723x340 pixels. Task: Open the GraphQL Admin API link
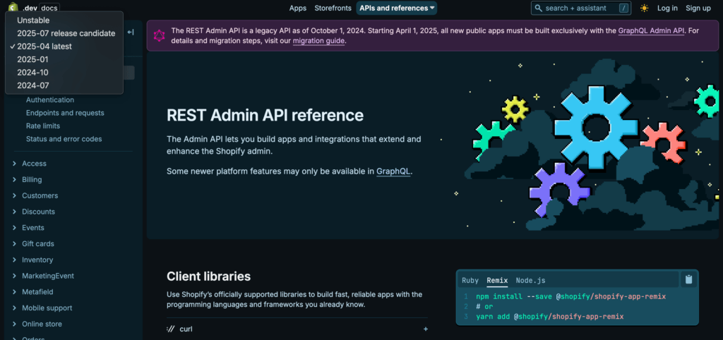click(651, 31)
